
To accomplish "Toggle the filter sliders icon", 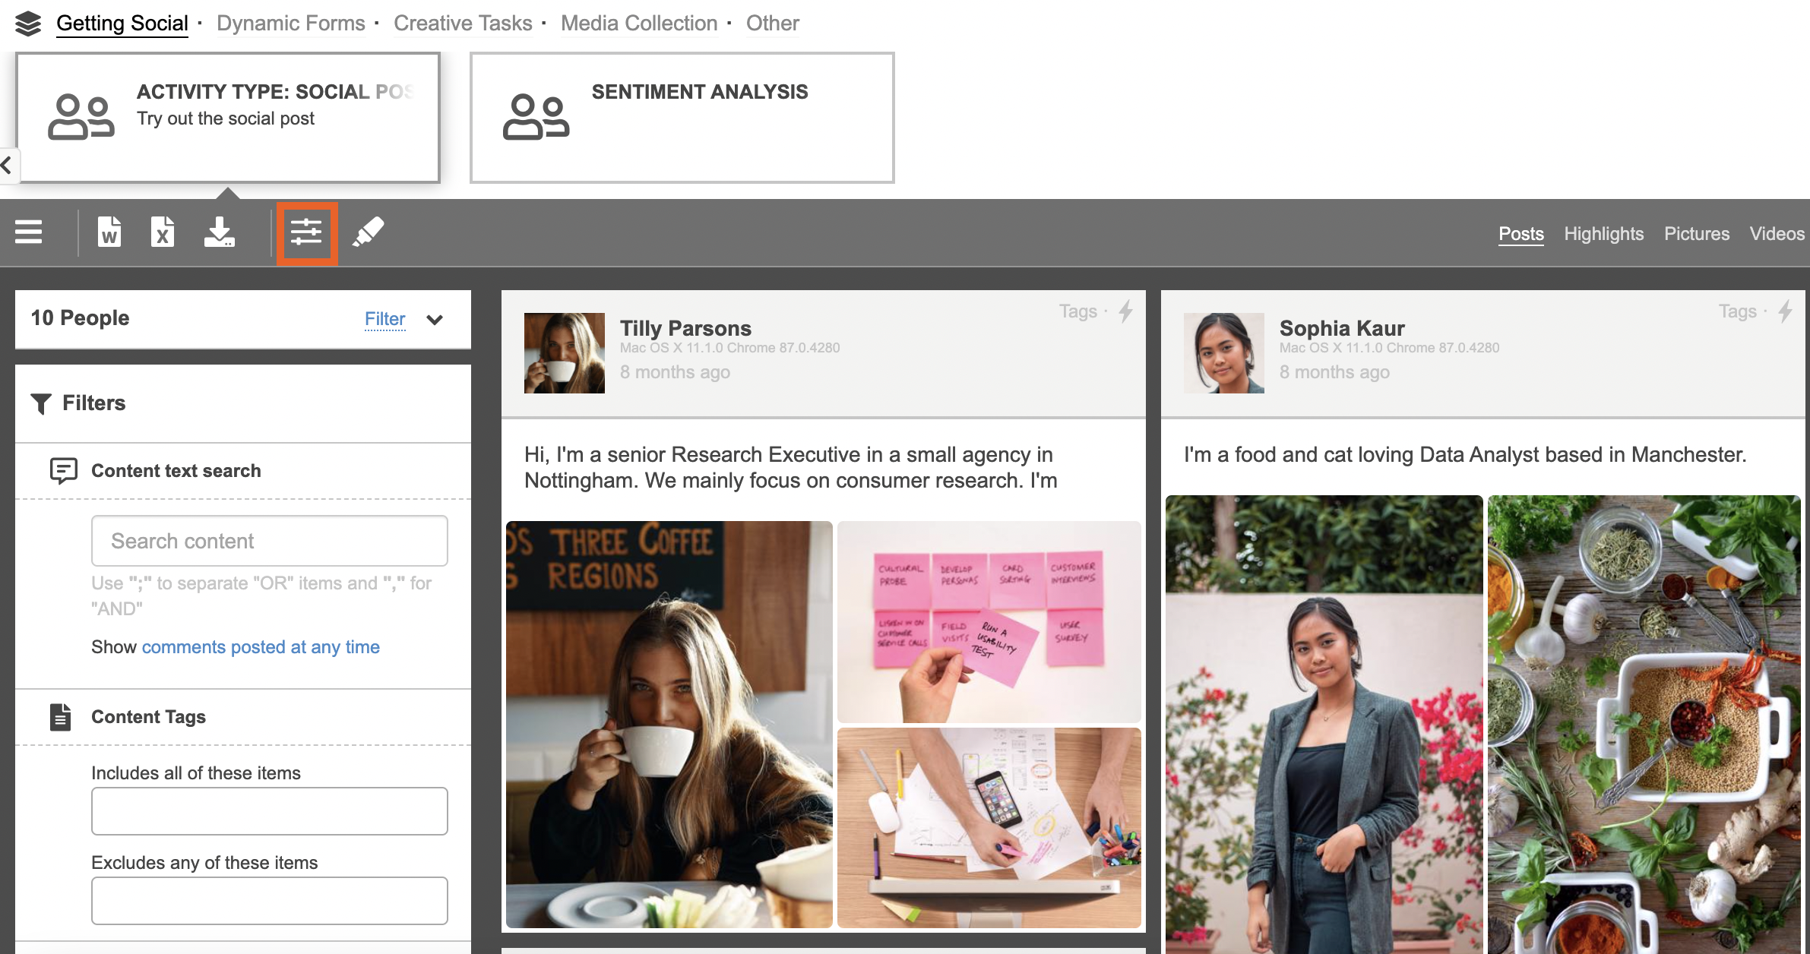I will 306,232.
